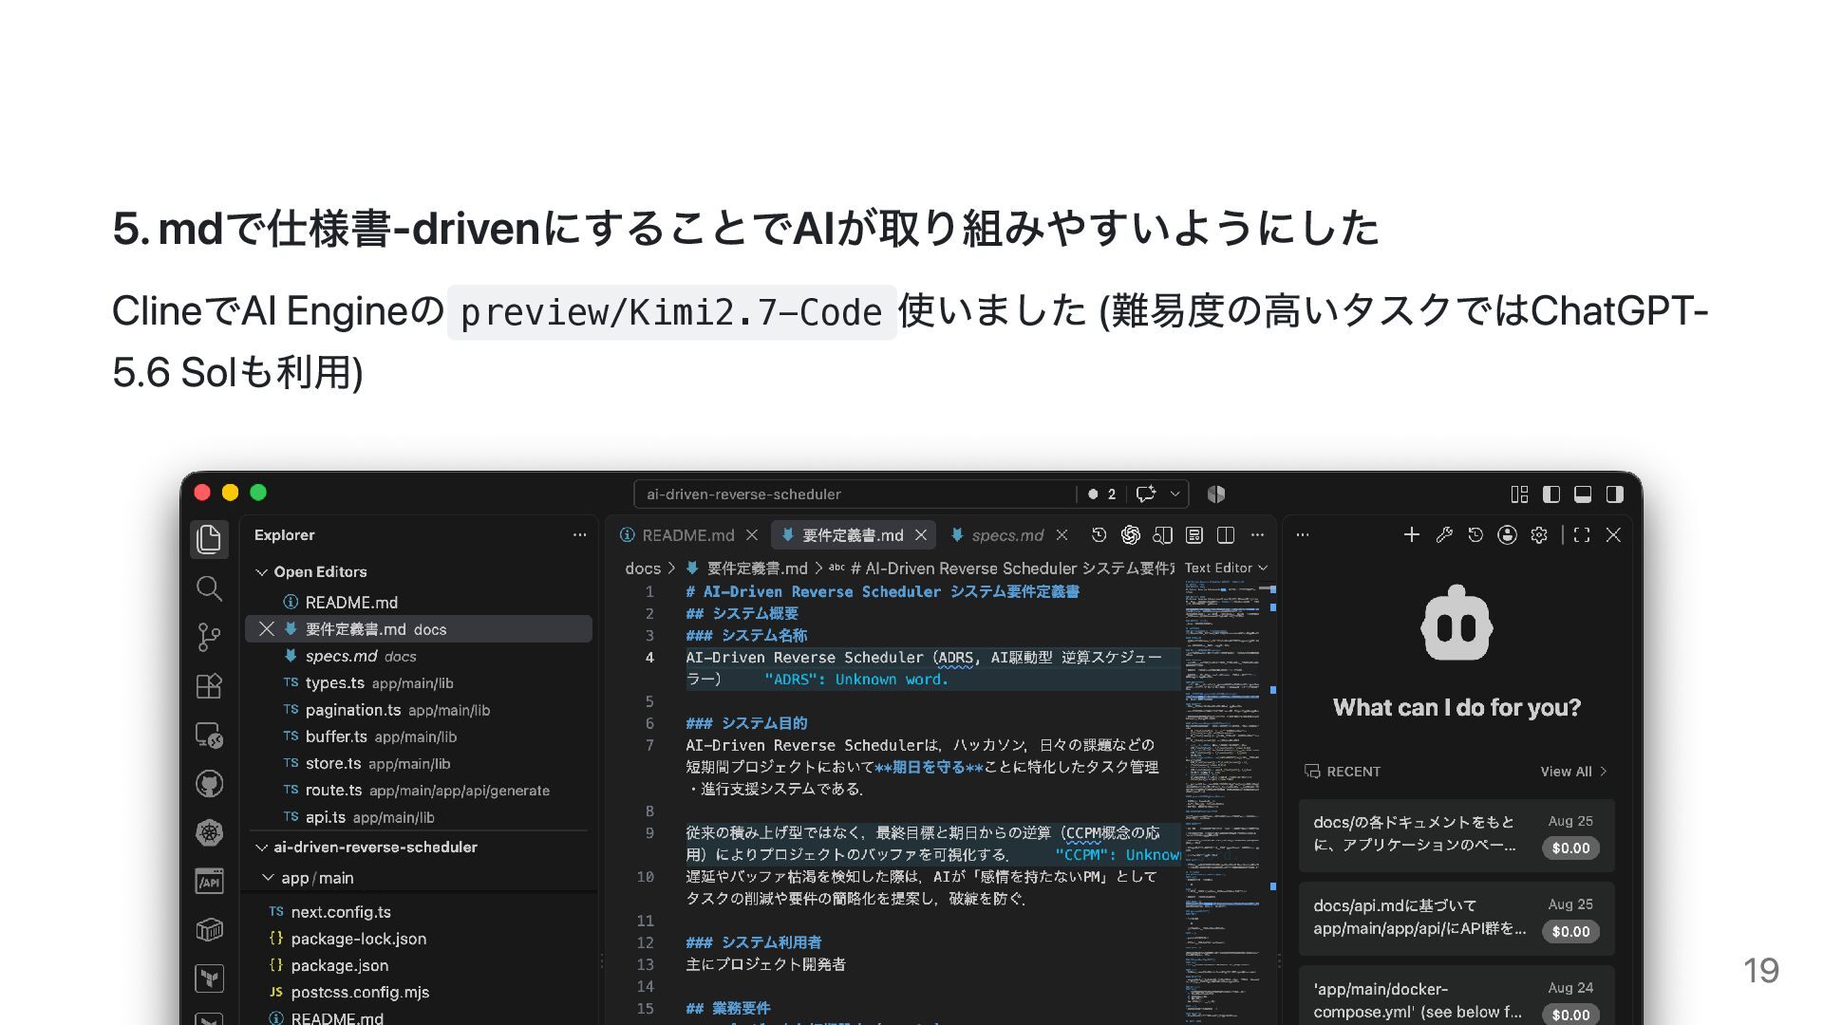The width and height of the screenshot is (1823, 1025).
Task: Open route.ts in Open Editors
Action: (x=419, y=791)
